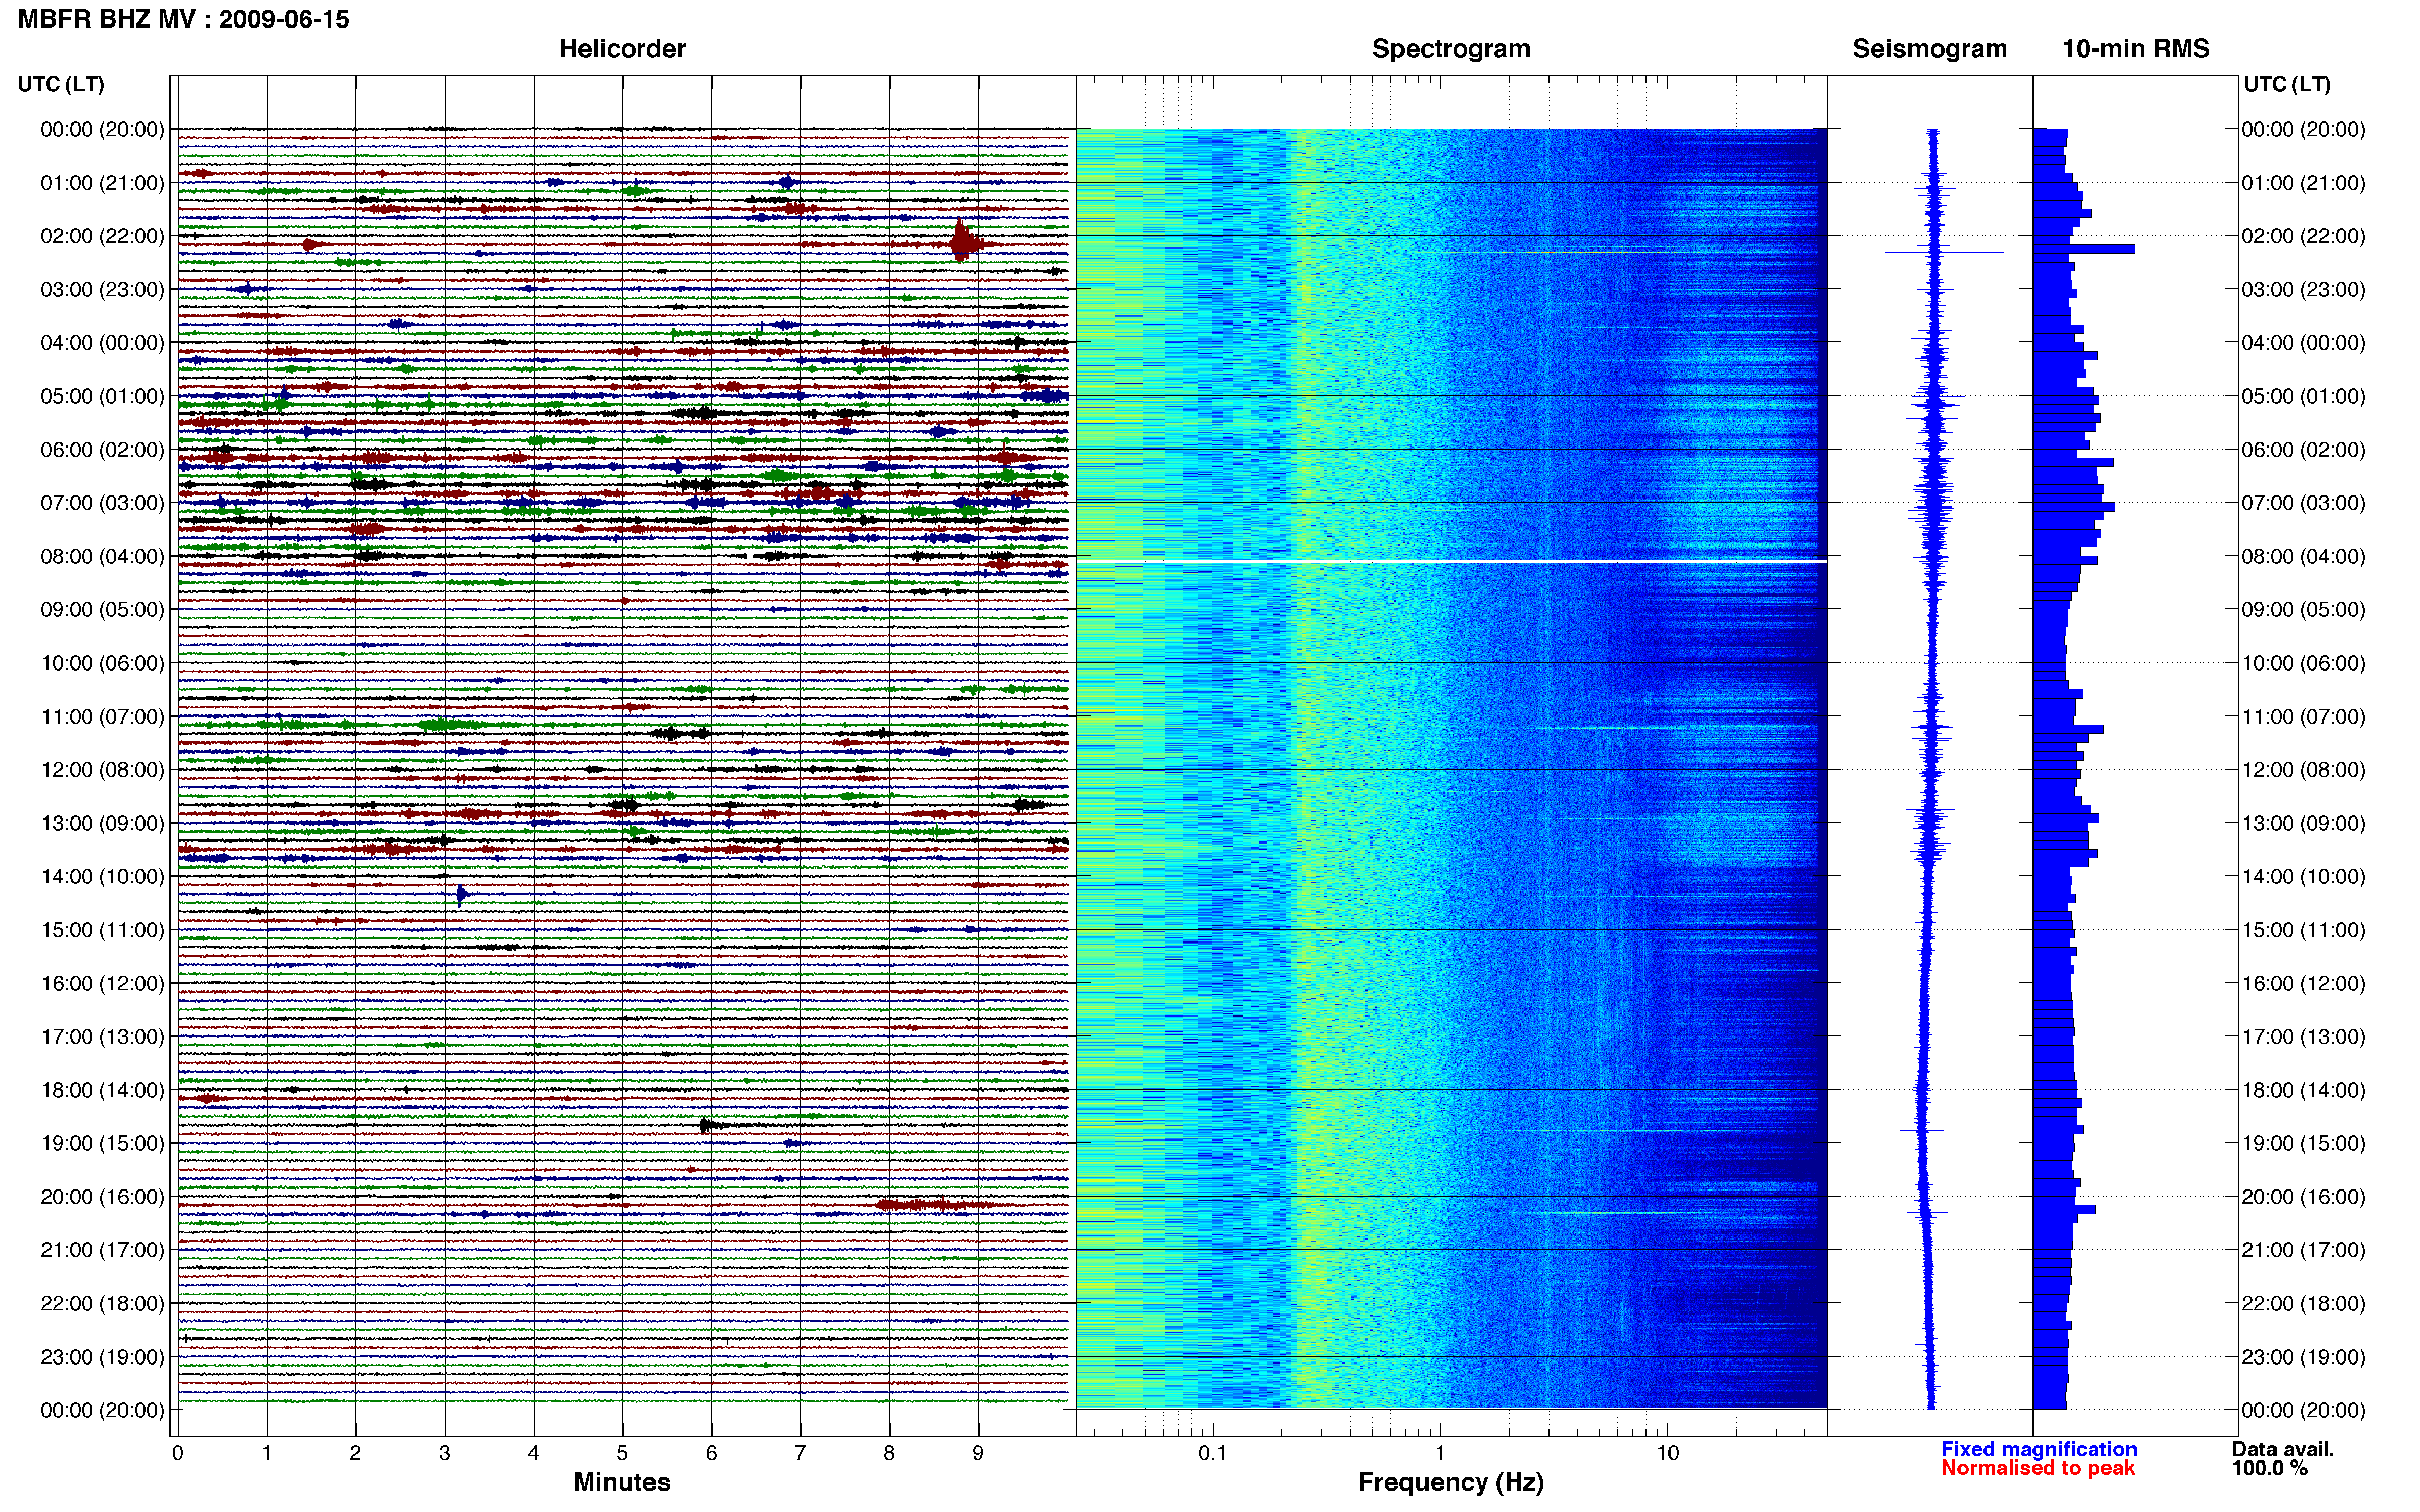The height and width of the screenshot is (1512, 2420).
Task: Click left axis label 08:00 (04:00)
Action: coord(102,556)
